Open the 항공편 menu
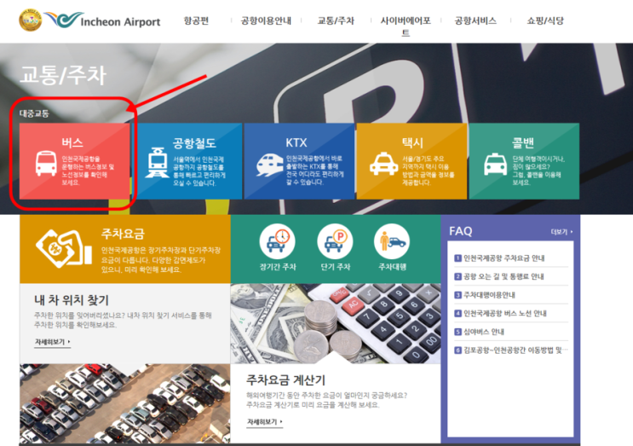 196,20
